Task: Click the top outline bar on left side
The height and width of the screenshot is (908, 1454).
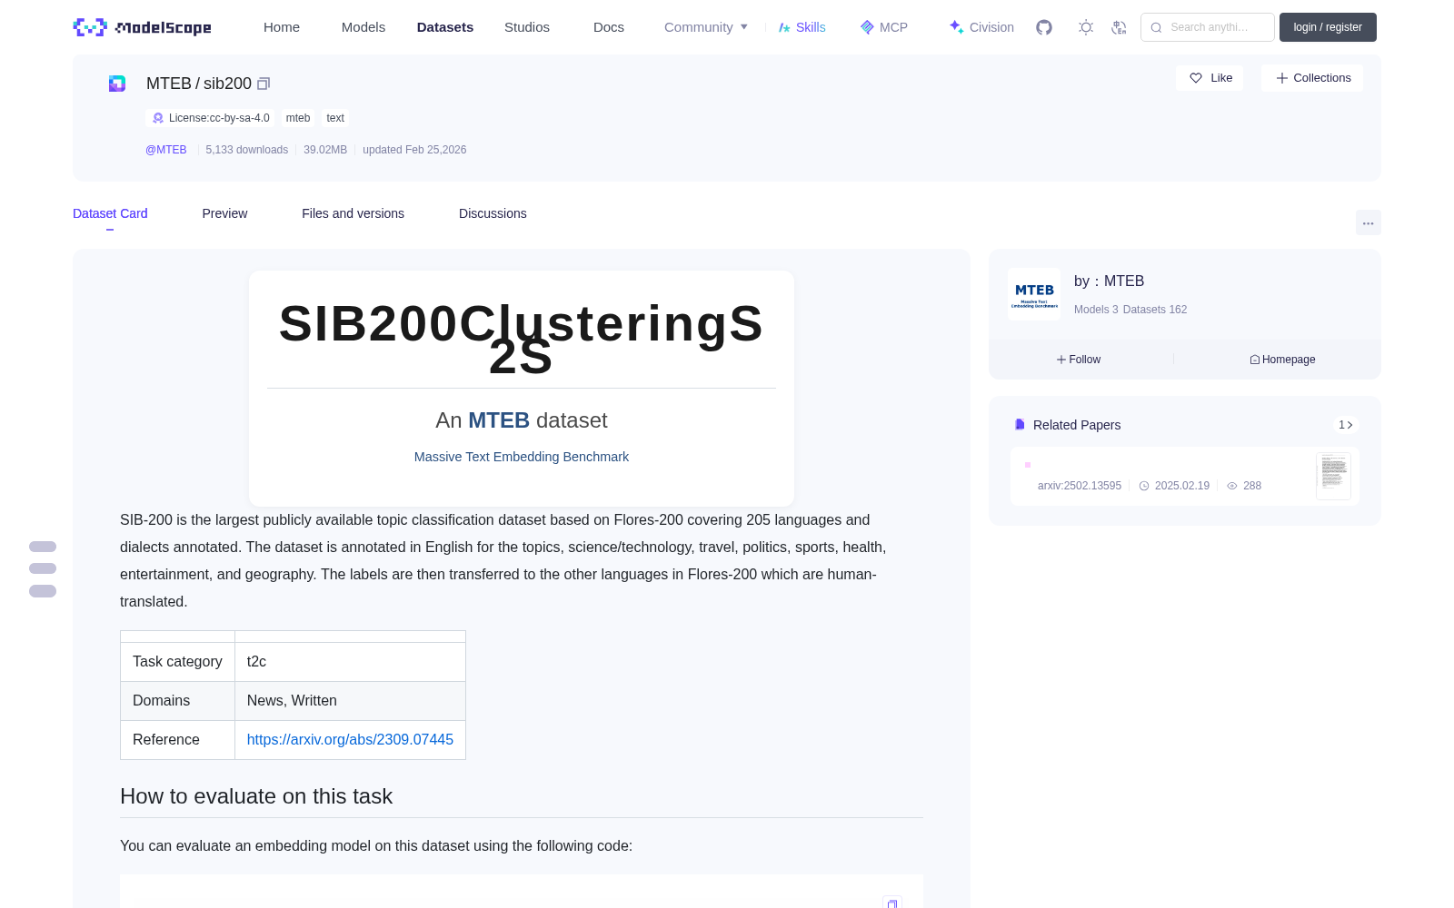Action: (x=43, y=547)
